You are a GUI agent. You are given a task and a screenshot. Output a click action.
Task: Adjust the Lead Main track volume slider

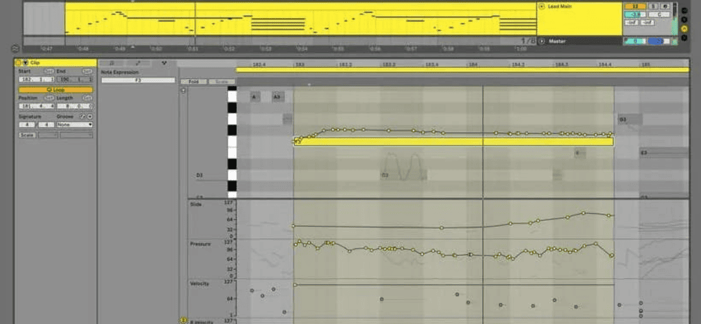coord(636,15)
